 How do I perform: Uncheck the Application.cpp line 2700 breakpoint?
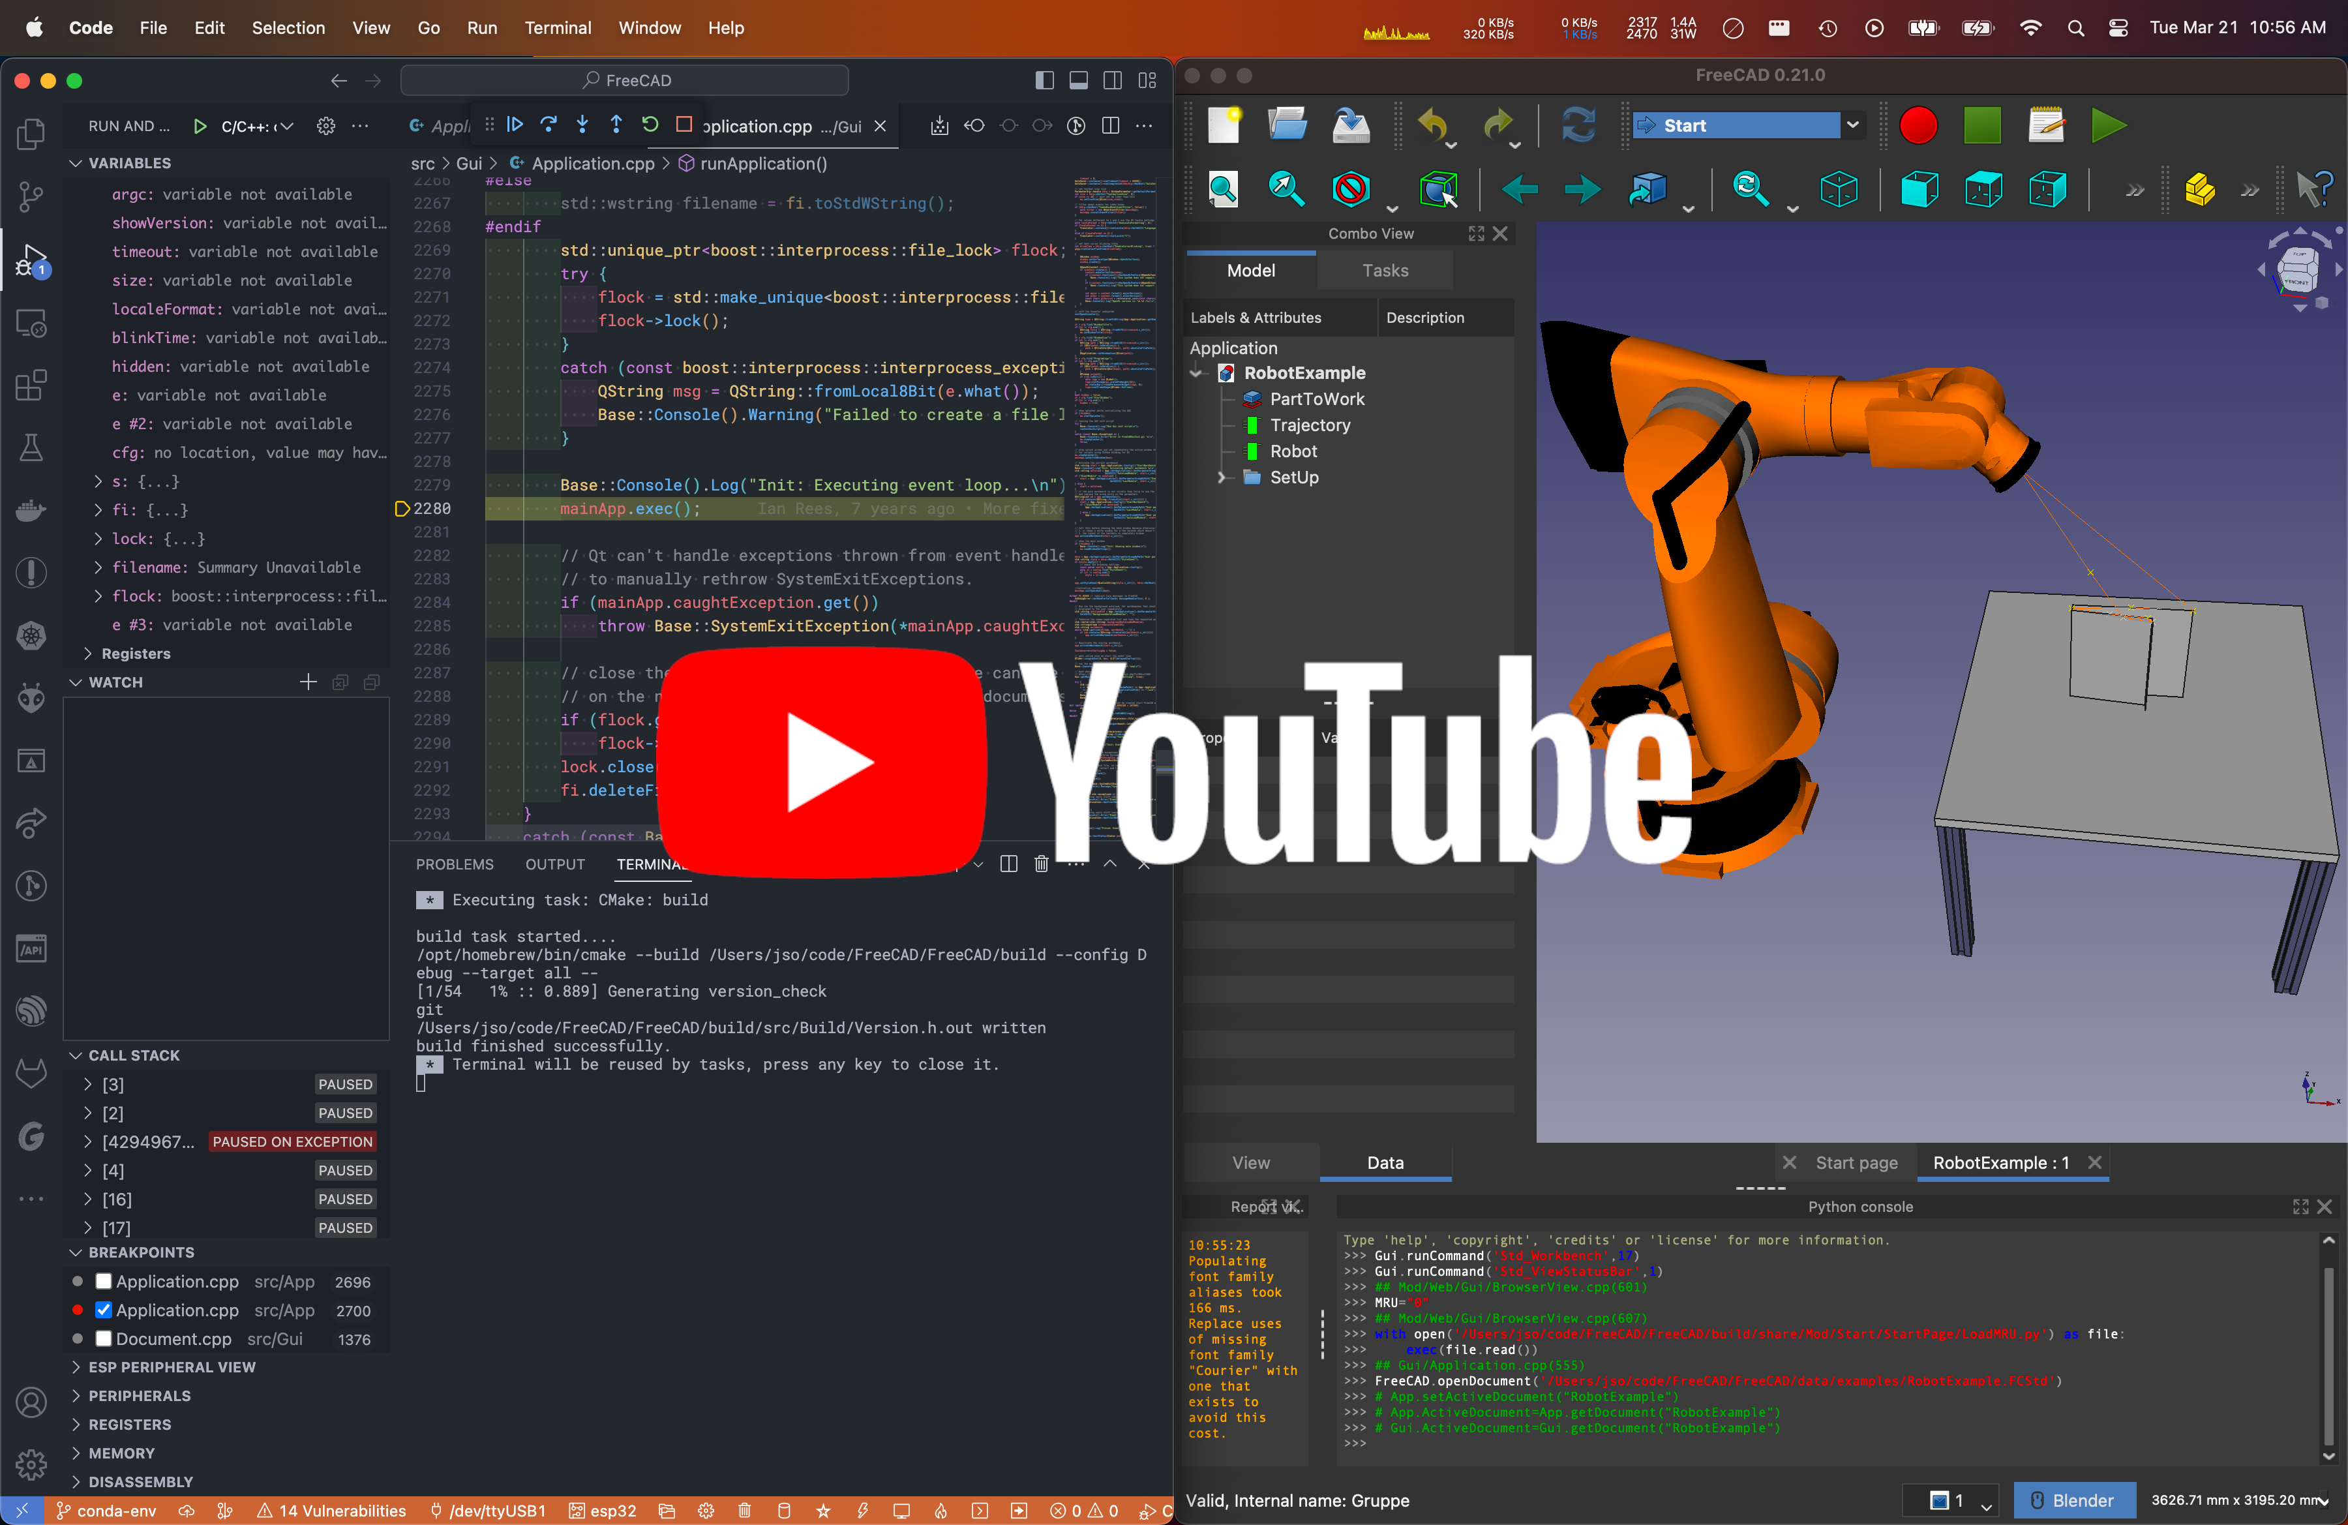pyautogui.click(x=104, y=1310)
